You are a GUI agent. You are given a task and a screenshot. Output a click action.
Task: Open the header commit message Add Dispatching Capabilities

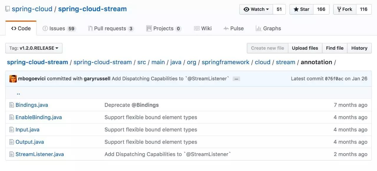pyautogui.click(x=171, y=79)
